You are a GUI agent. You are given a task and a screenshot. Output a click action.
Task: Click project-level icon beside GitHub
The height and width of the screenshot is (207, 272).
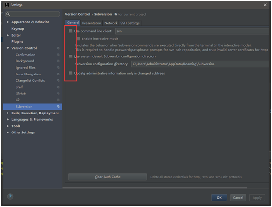pyautogui.click(x=58, y=94)
